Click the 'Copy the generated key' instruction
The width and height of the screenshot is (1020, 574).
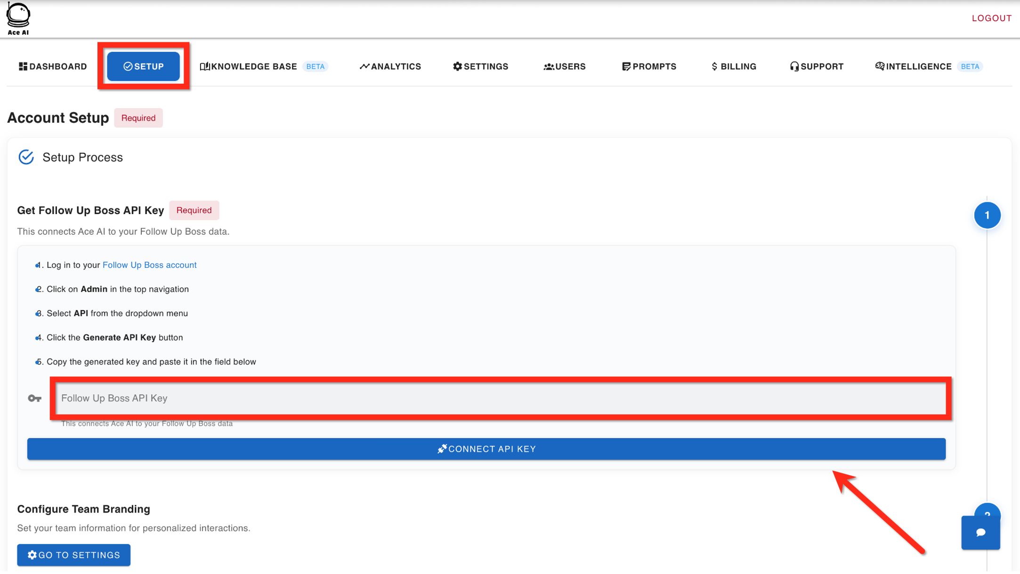(x=151, y=362)
